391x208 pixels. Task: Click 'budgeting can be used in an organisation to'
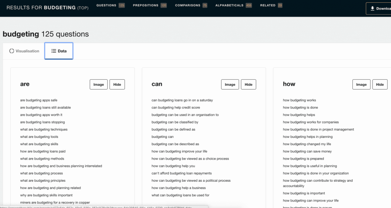[185, 115]
